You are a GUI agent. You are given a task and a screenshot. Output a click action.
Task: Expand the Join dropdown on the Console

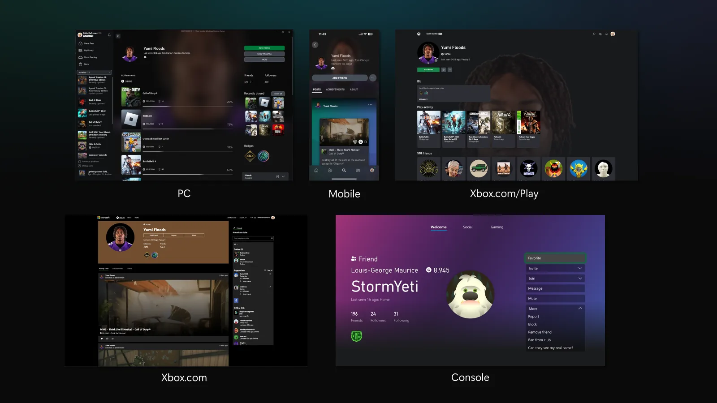coord(555,278)
